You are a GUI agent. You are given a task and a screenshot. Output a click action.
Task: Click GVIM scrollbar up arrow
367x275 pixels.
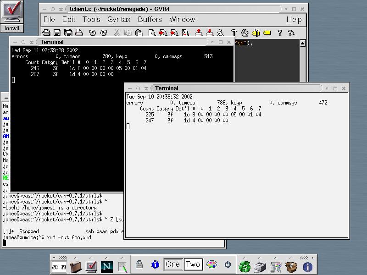pos(303,43)
